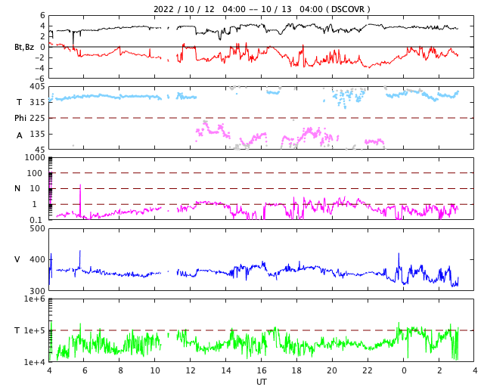The image size is (484, 387).
Task: Click the 1000 tick on N axis
Action: (x=35, y=157)
